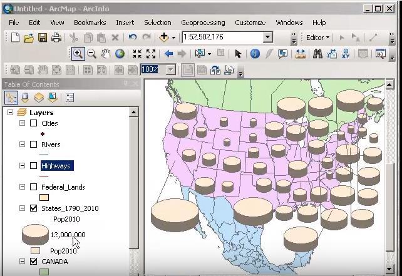Collapse the Cities layer legend
Screen dimensions: 402x276
click(x=23, y=123)
